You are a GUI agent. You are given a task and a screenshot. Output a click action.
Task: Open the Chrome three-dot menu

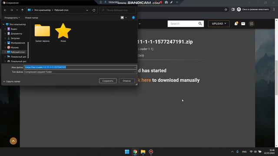pos(274,10)
